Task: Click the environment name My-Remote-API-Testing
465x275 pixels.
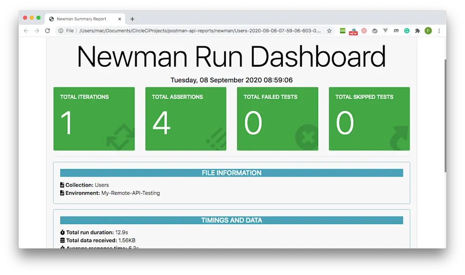Action: point(130,193)
